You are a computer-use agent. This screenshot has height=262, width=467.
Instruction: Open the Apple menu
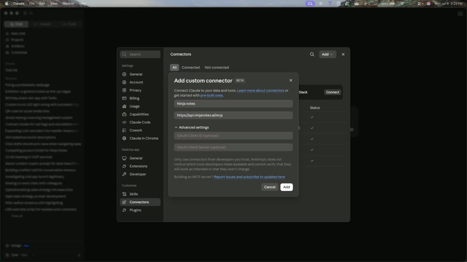coord(6,4)
